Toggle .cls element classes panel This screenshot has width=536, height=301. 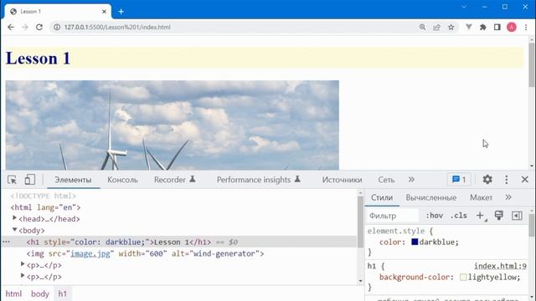click(458, 216)
